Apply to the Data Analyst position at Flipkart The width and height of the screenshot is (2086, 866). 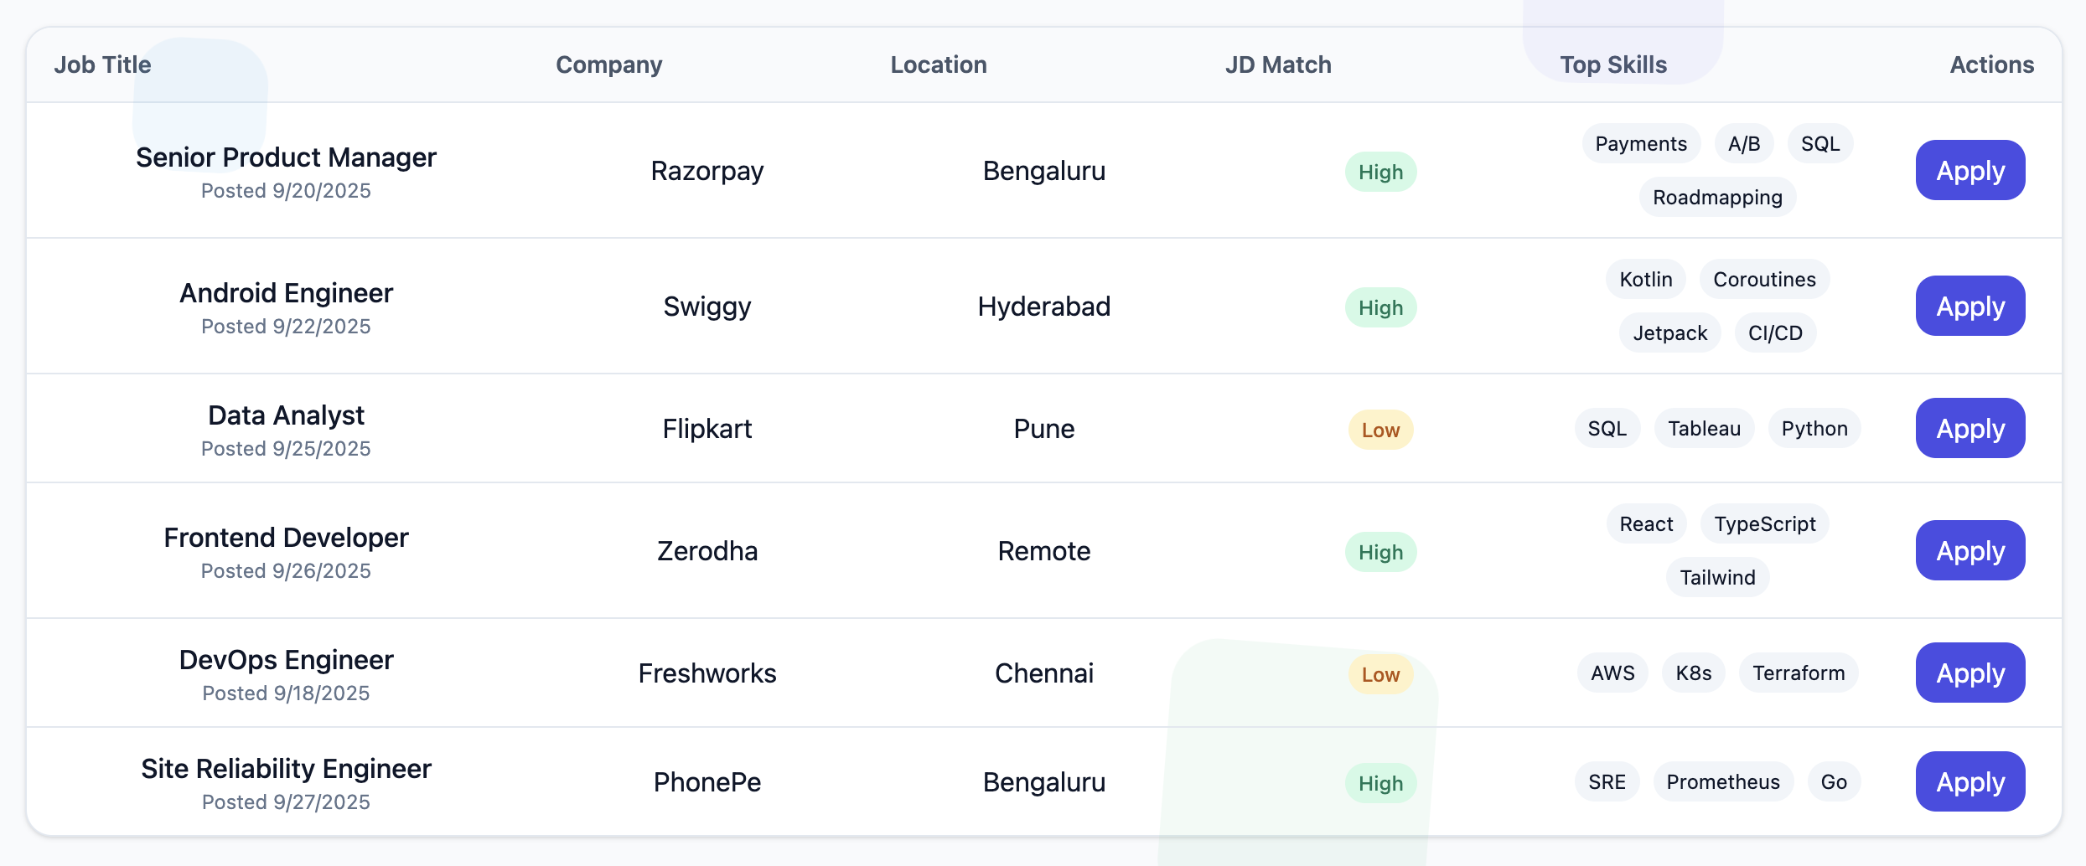(1970, 428)
